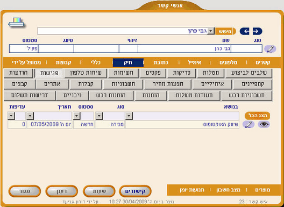Open the זיכויים section

pos(72,96)
